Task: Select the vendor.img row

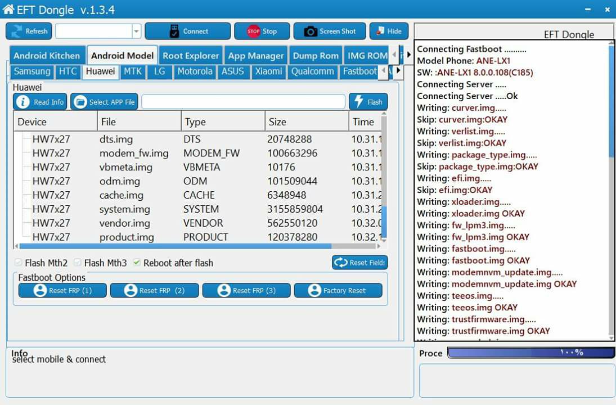Action: (x=198, y=223)
